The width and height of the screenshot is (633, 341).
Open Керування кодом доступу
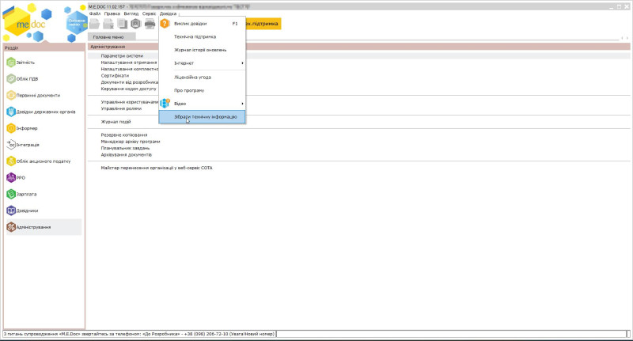(x=128, y=89)
